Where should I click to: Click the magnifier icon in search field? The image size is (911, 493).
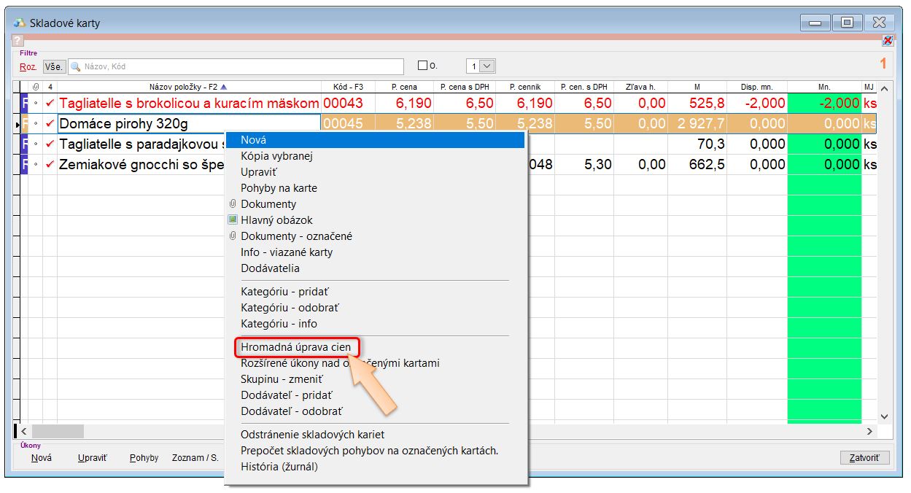click(x=75, y=66)
